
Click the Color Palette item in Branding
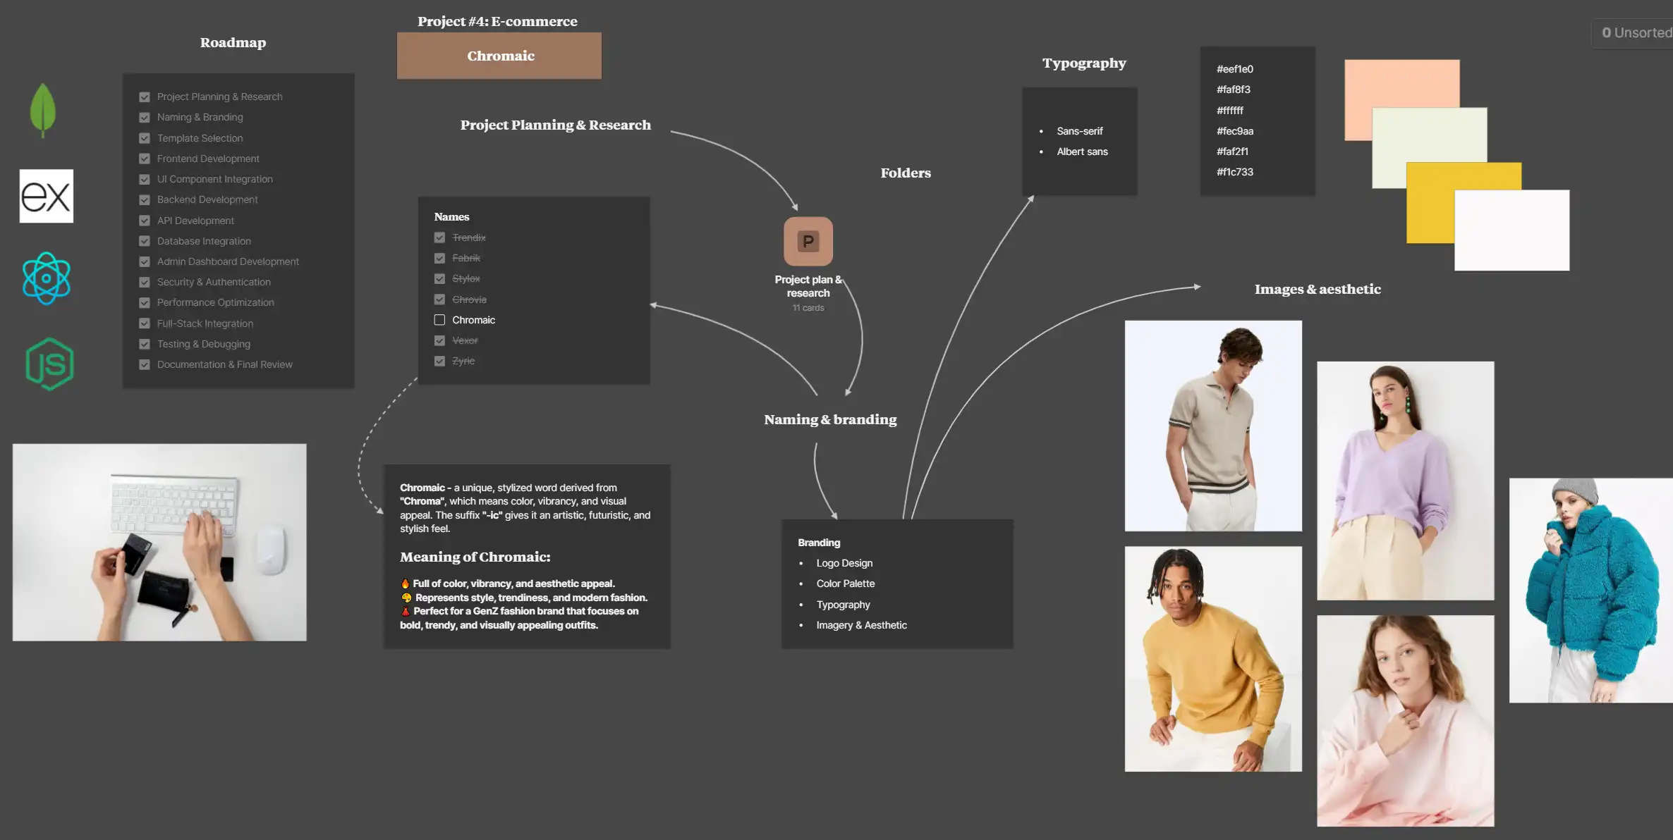pyautogui.click(x=845, y=583)
